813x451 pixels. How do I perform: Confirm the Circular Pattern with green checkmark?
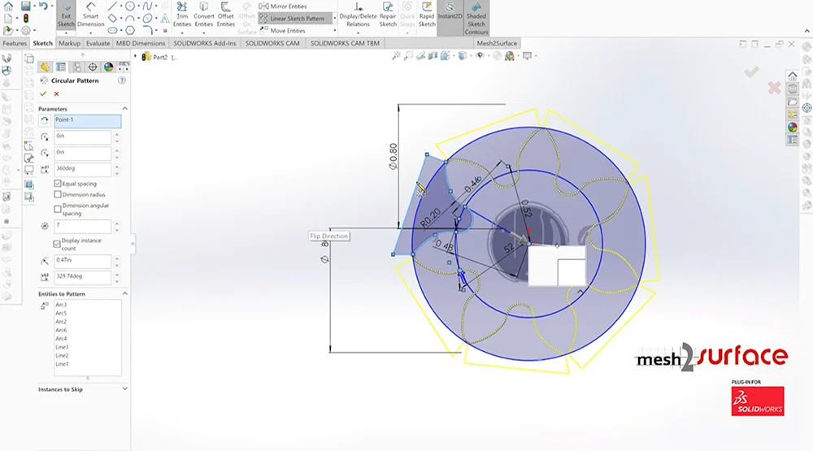click(x=43, y=94)
